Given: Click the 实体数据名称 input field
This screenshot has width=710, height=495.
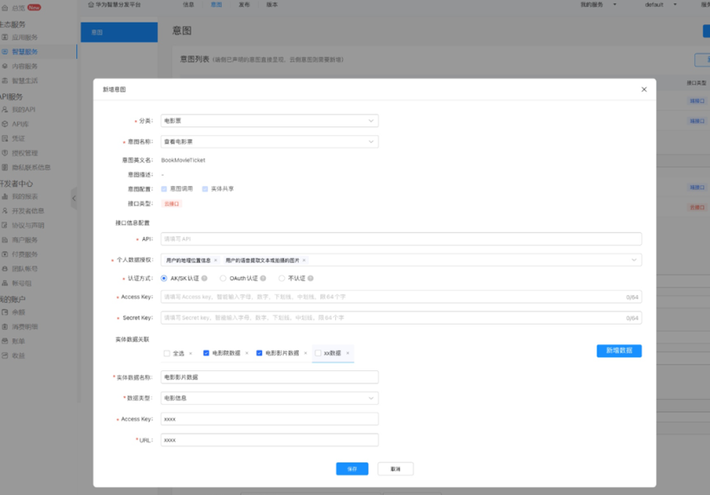Looking at the screenshot, I should (x=269, y=377).
